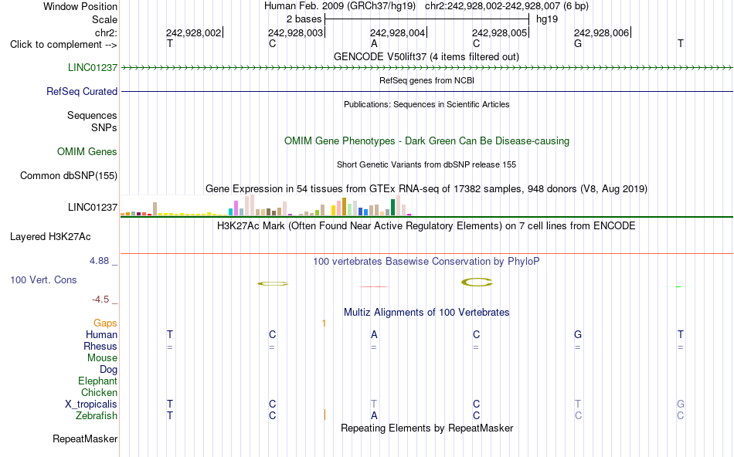This screenshot has width=734, height=457.
Task: Click the 242,928,002 coordinate tick
Action: click(x=194, y=32)
